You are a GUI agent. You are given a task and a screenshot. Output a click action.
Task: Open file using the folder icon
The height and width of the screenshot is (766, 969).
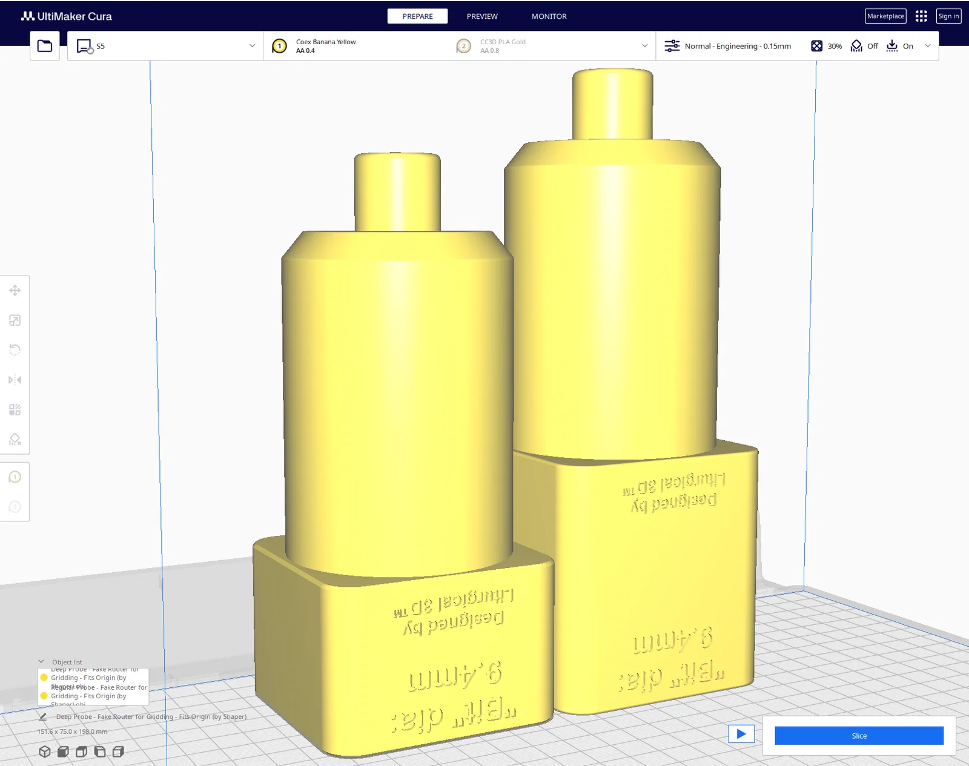pos(45,46)
